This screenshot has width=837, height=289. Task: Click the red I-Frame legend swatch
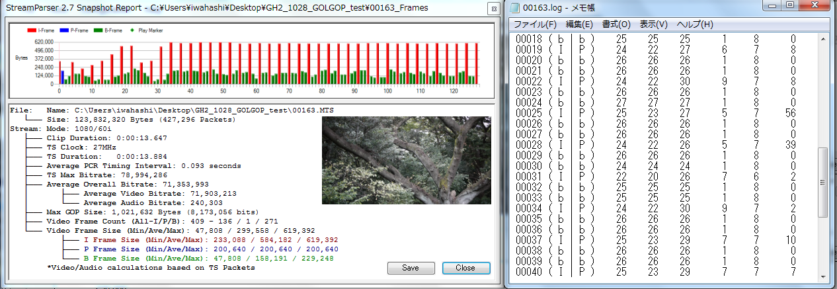pos(31,30)
